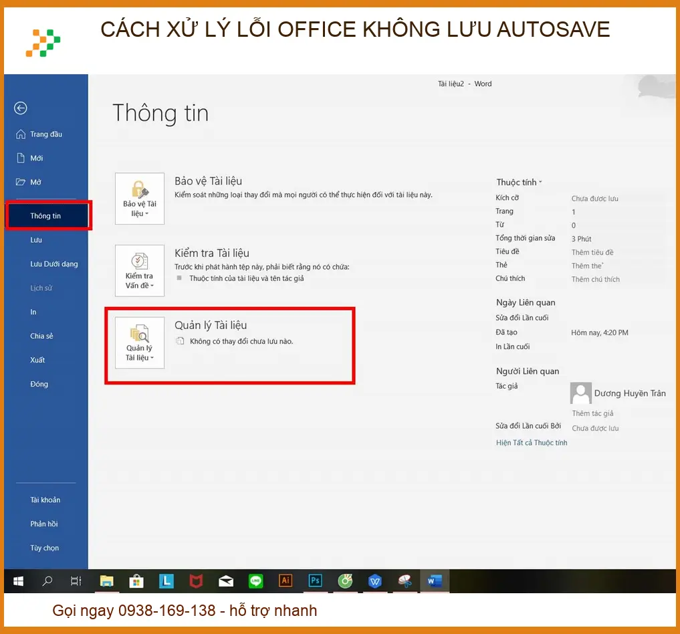Click the back arrow circle icon

pyautogui.click(x=20, y=108)
